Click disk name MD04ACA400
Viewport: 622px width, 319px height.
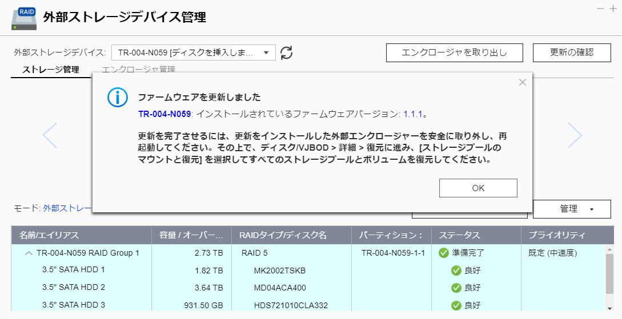[x=280, y=288]
